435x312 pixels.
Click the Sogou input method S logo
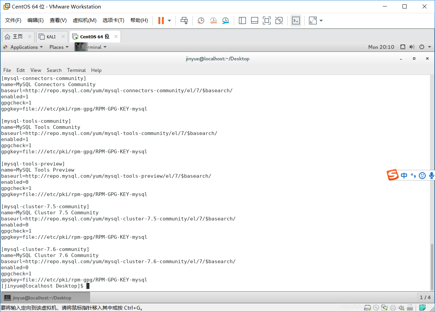pos(393,175)
